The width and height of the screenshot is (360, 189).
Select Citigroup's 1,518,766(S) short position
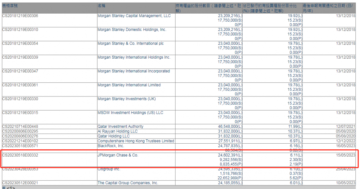pos(231,174)
